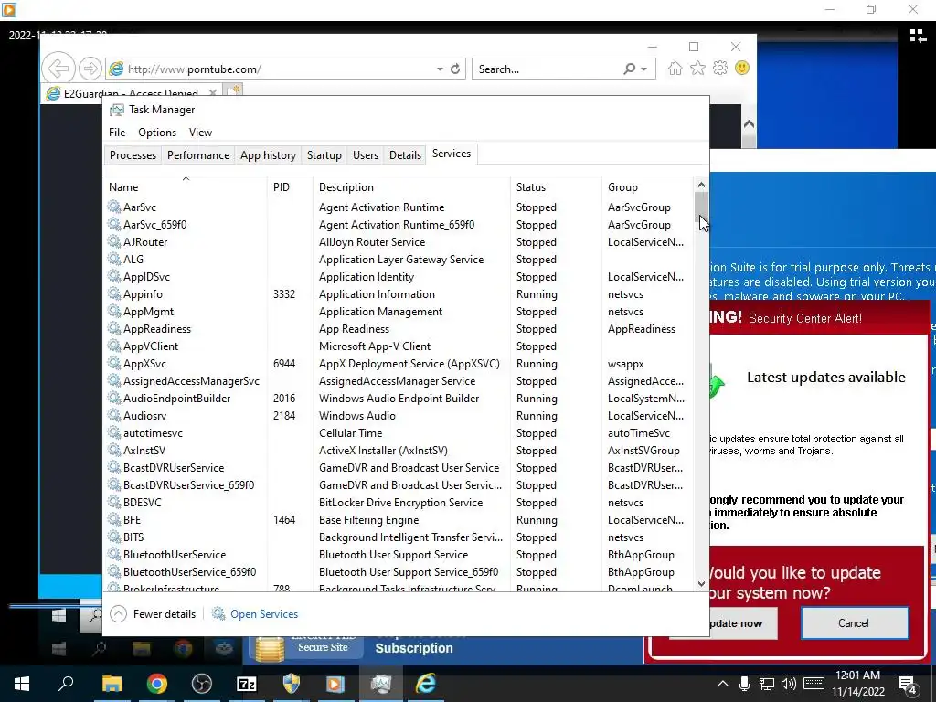Open a new tab in Internet Explorer
Screen dimensions: 936x702
coord(233,90)
